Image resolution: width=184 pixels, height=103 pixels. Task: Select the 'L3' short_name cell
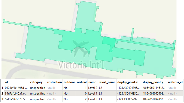(107, 99)
